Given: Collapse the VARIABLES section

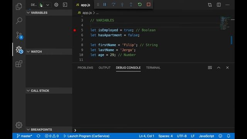Looking at the screenshot, I should pos(49,13).
